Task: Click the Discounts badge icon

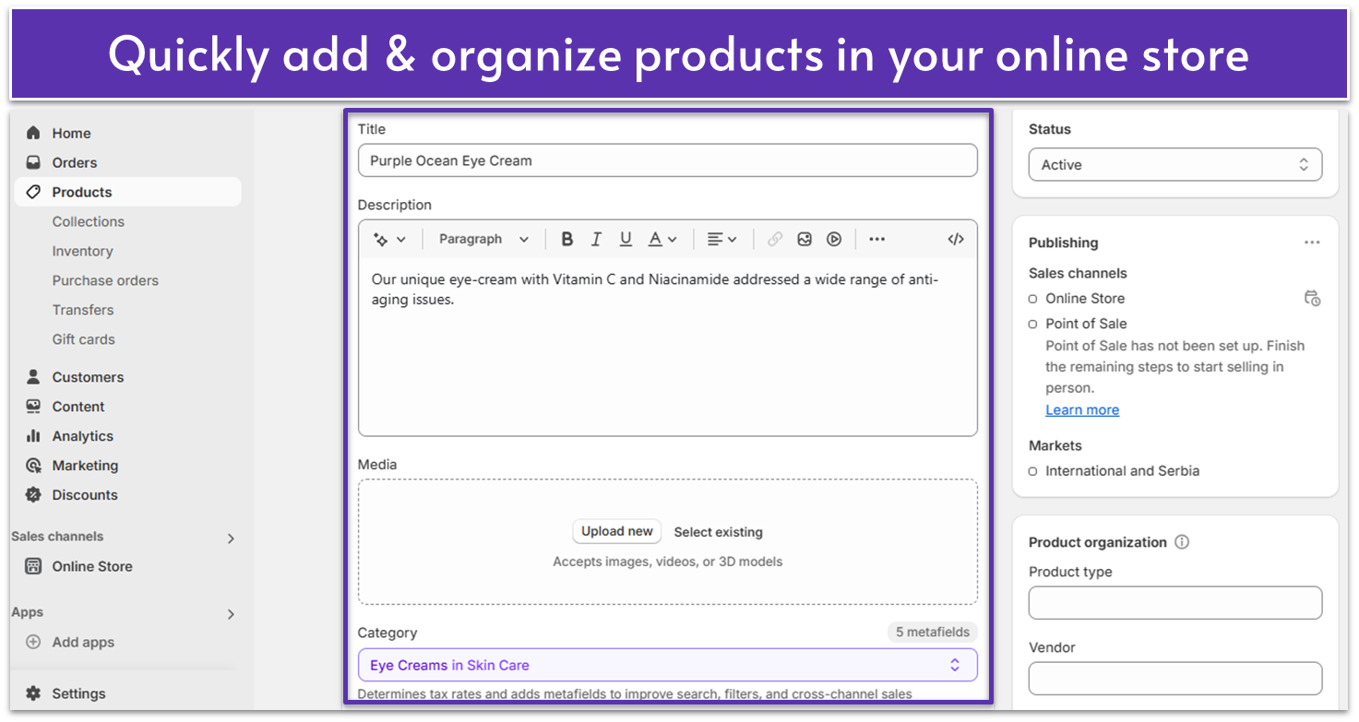Action: 33,494
